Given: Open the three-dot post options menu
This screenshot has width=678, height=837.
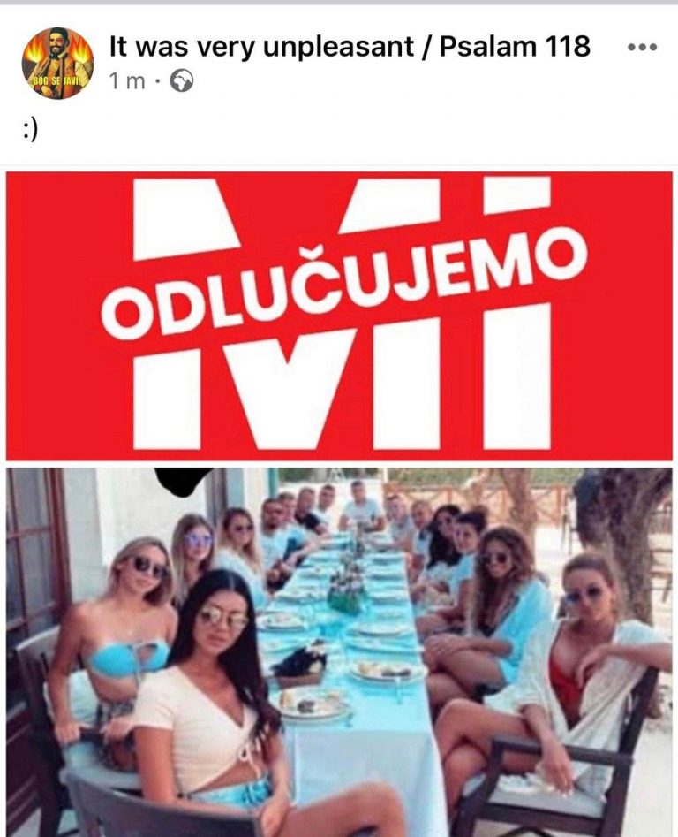Looking at the screenshot, I should 643,47.
